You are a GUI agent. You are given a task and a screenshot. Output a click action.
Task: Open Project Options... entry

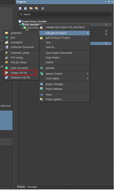pos(55,99)
